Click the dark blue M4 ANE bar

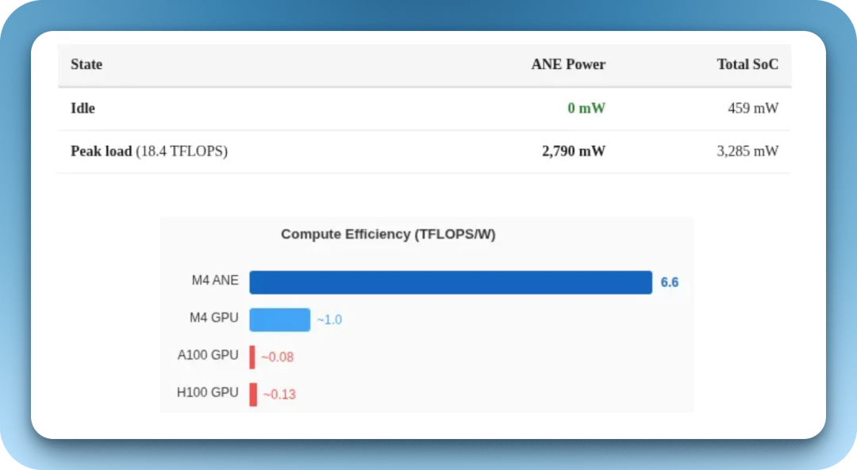tap(451, 282)
